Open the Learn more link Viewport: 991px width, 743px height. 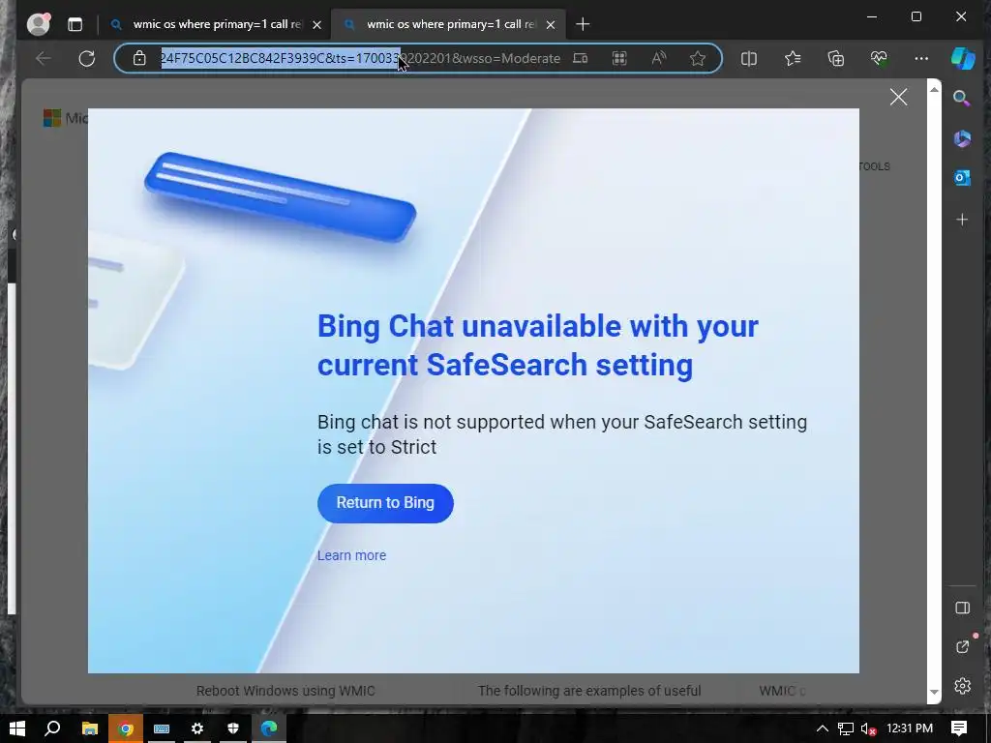tap(351, 555)
